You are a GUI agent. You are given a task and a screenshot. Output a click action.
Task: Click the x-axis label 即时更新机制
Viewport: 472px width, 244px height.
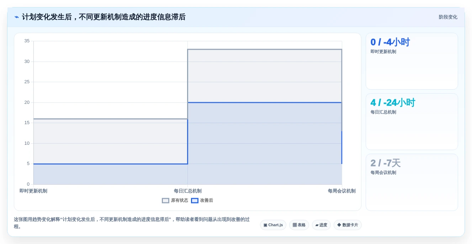pos(33,191)
